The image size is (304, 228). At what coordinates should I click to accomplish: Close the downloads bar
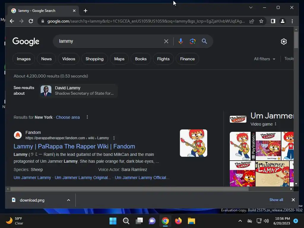click(293, 200)
